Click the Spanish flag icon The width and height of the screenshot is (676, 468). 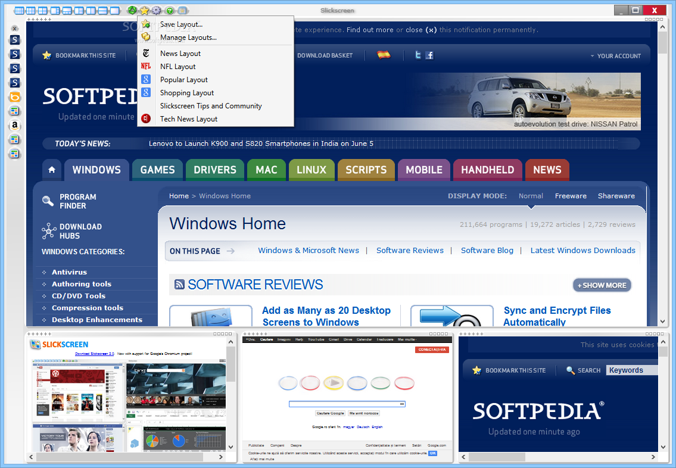pyautogui.click(x=384, y=55)
